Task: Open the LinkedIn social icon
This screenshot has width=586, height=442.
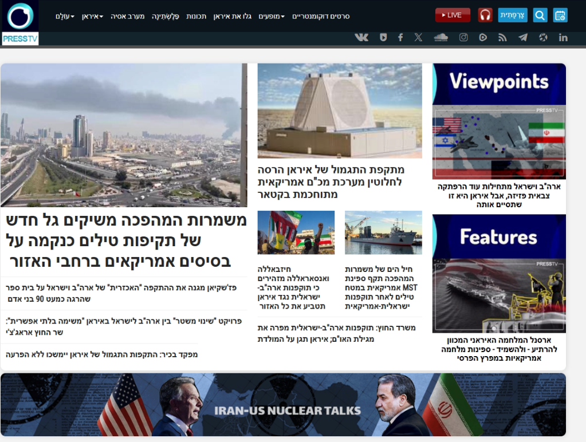Action: tap(563, 37)
